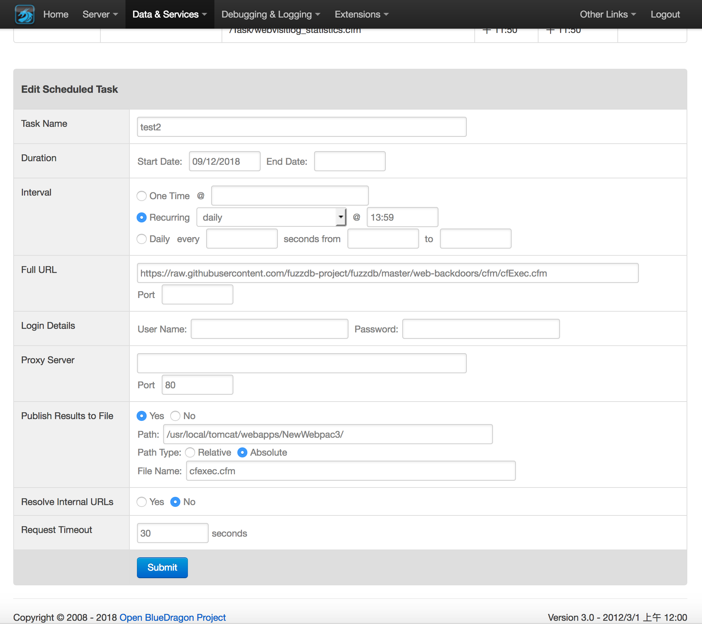The height and width of the screenshot is (624, 702).
Task: Expand the Extensions menu
Action: [x=361, y=14]
